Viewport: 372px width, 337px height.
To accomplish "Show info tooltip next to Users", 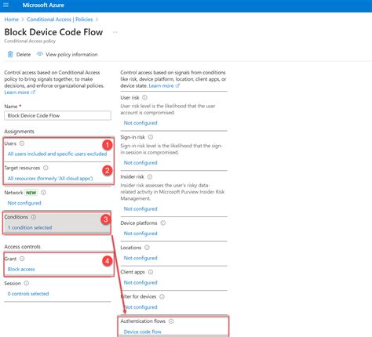I will [22, 143].
